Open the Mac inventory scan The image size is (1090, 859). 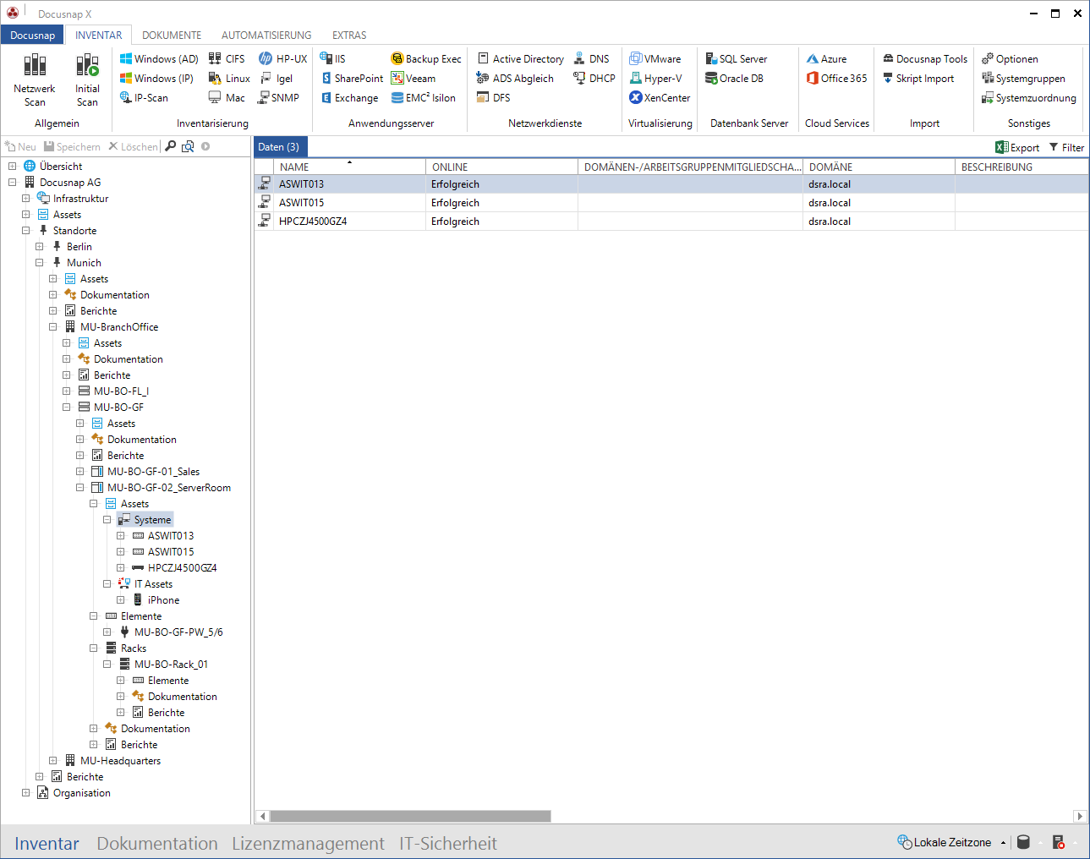(x=227, y=98)
